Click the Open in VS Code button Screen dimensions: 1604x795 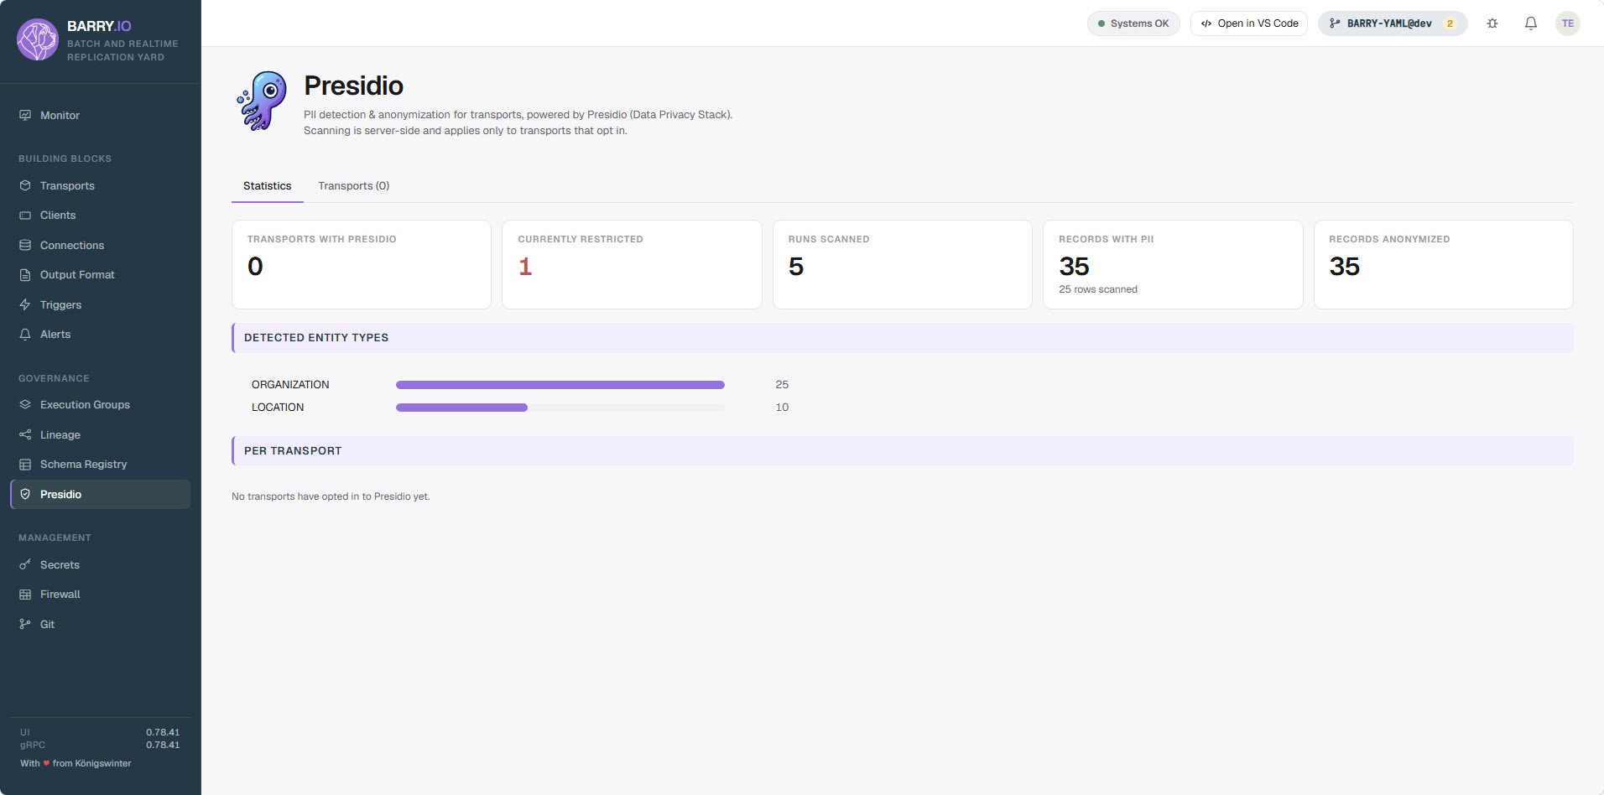point(1249,23)
